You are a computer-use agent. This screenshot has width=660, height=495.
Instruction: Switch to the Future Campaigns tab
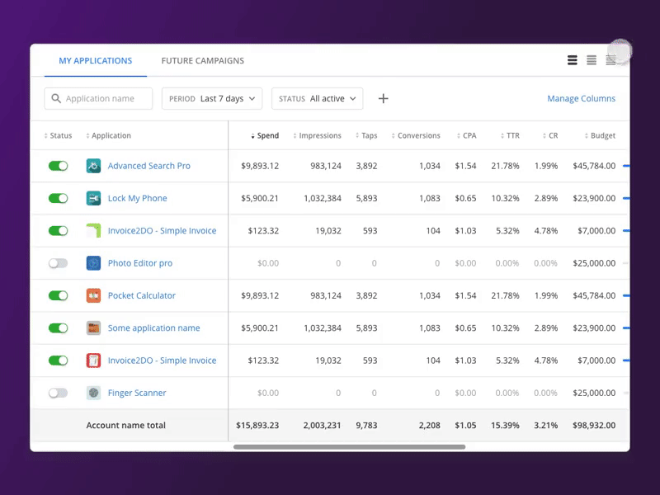202,61
